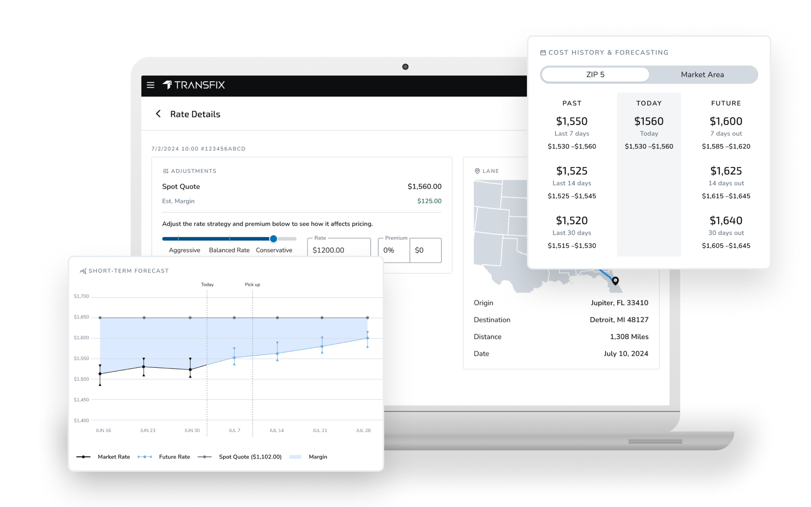This screenshot has width=811, height=507.
Task: Select the ZIP 5 tab
Action: [595, 74]
